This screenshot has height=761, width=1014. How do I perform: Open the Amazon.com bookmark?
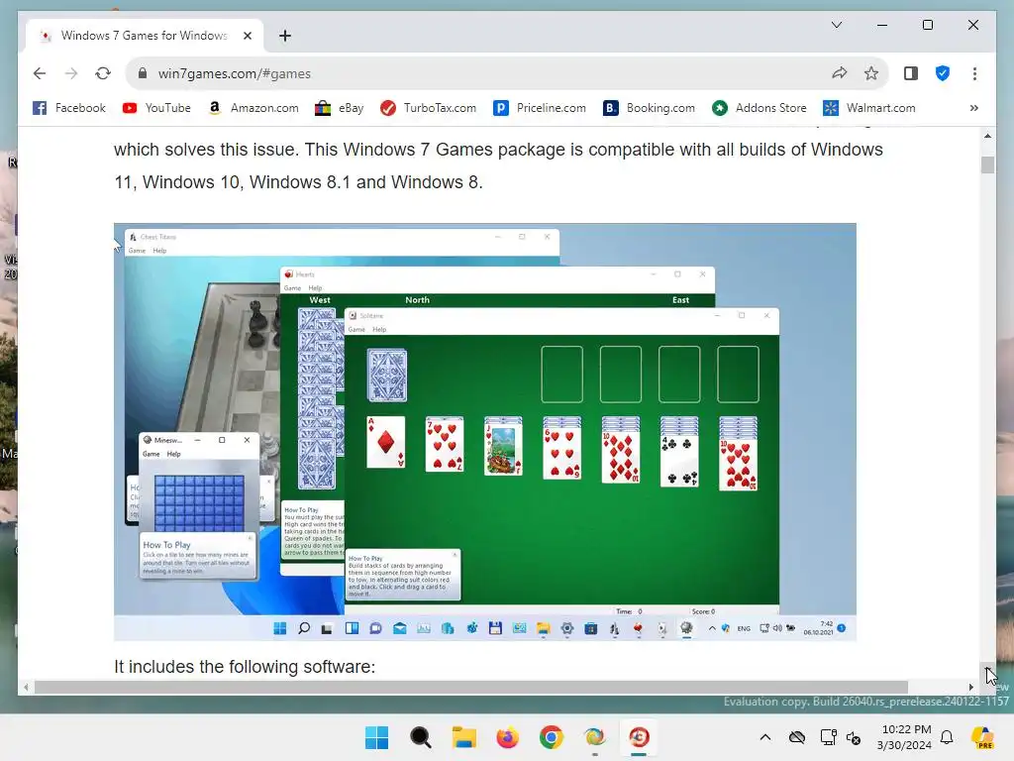(253, 108)
